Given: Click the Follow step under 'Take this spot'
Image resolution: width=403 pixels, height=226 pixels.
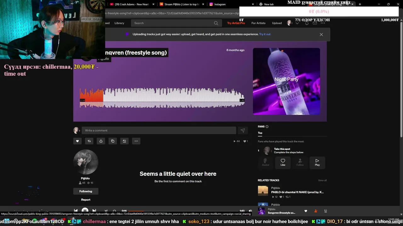Looking at the screenshot, I should [300, 162].
